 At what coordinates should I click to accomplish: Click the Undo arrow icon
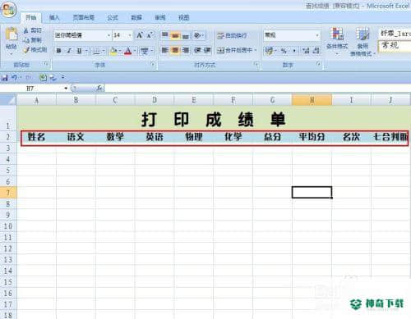click(x=15, y=78)
